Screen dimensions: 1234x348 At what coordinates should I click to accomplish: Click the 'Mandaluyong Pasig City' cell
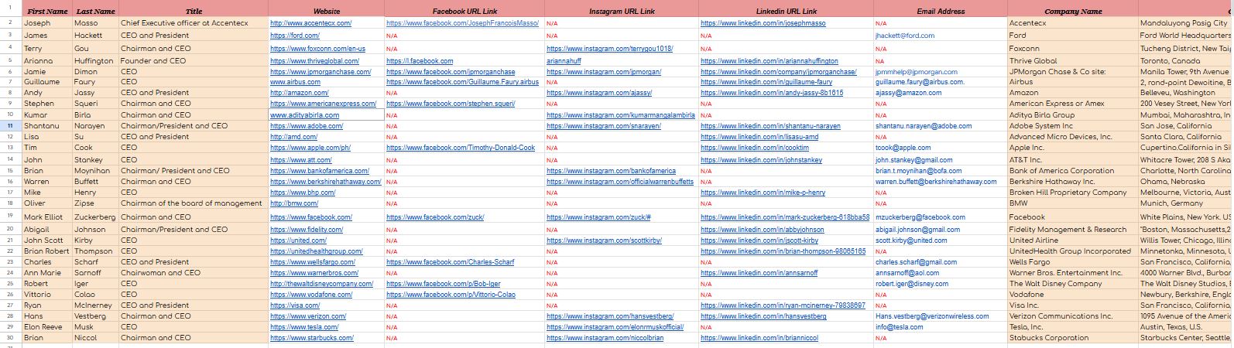1184,23
